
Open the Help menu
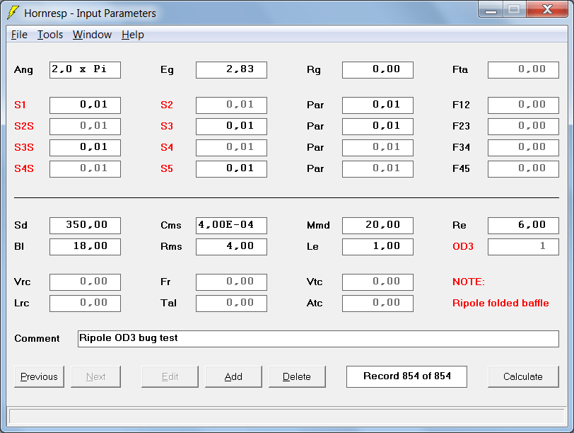[132, 35]
